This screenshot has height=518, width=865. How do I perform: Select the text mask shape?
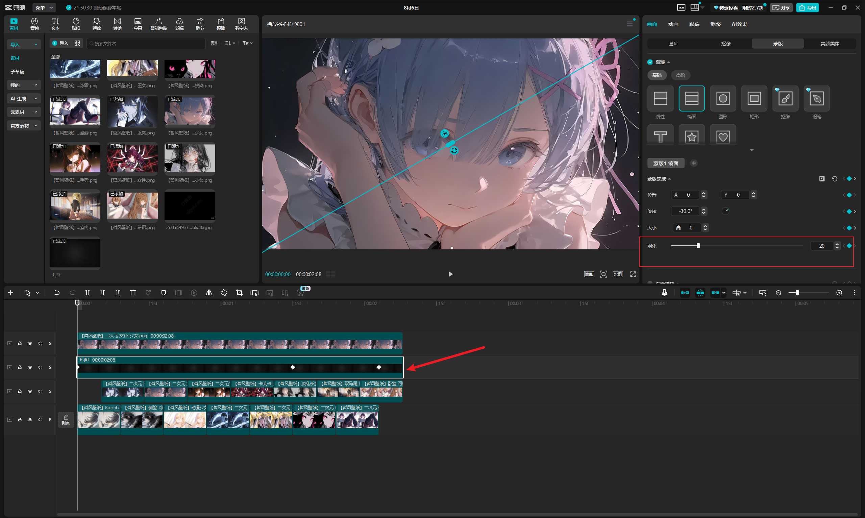[660, 135]
